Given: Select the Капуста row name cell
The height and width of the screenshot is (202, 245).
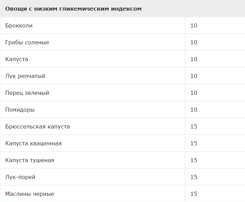Looking at the screenshot, I should pyautogui.click(x=17, y=59).
